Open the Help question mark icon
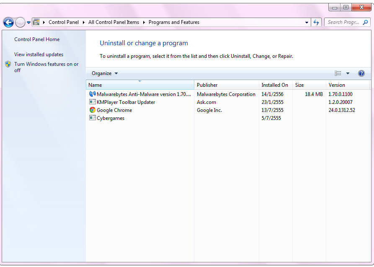Image resolution: width=374 pixels, height=267 pixels. pos(361,73)
